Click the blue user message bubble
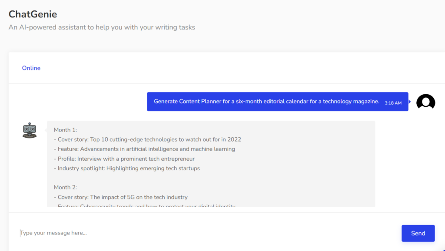The image size is (445, 251). (266, 102)
